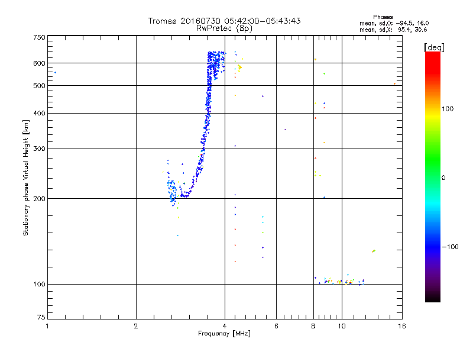This screenshot has height=355, width=473.
Task: Click x-axis tick label '2'
Action: coord(136,326)
